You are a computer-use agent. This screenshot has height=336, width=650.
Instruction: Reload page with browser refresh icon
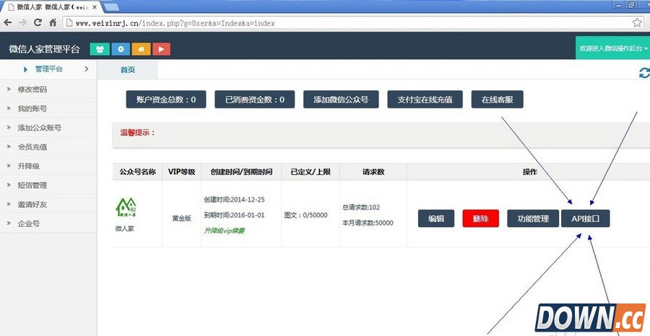click(38, 23)
